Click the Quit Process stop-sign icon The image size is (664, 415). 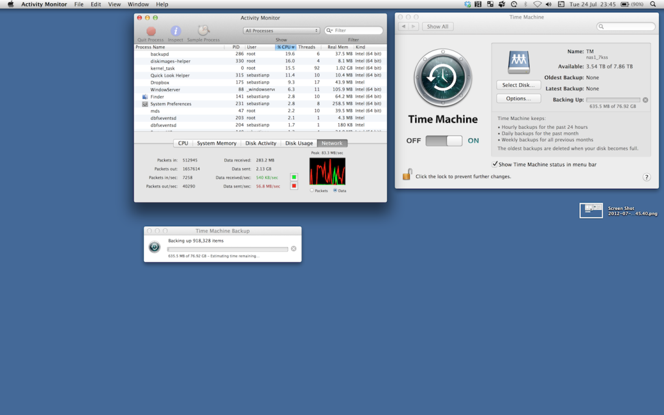click(x=150, y=31)
